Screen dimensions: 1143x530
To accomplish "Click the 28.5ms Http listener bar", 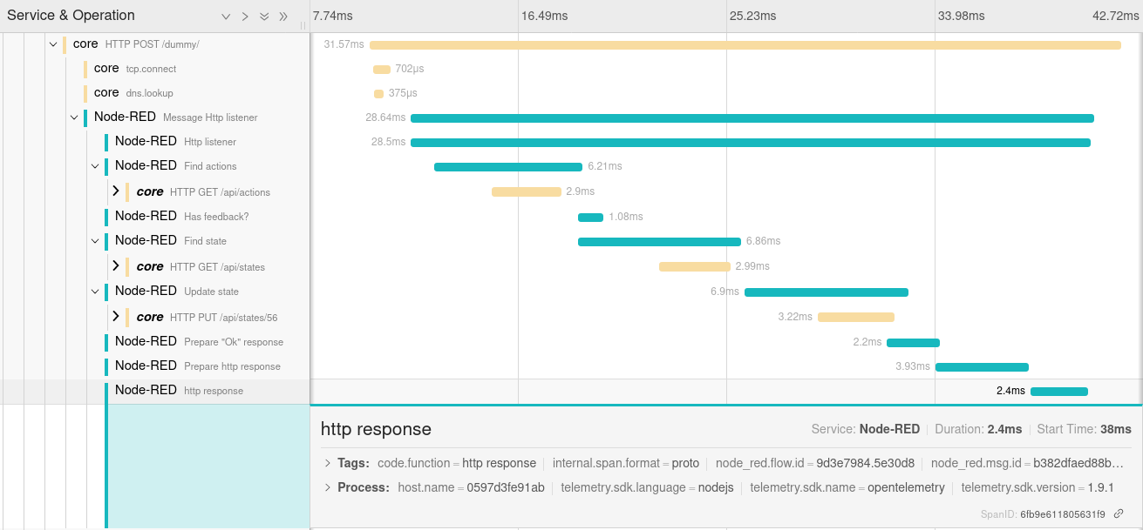I will click(751, 143).
